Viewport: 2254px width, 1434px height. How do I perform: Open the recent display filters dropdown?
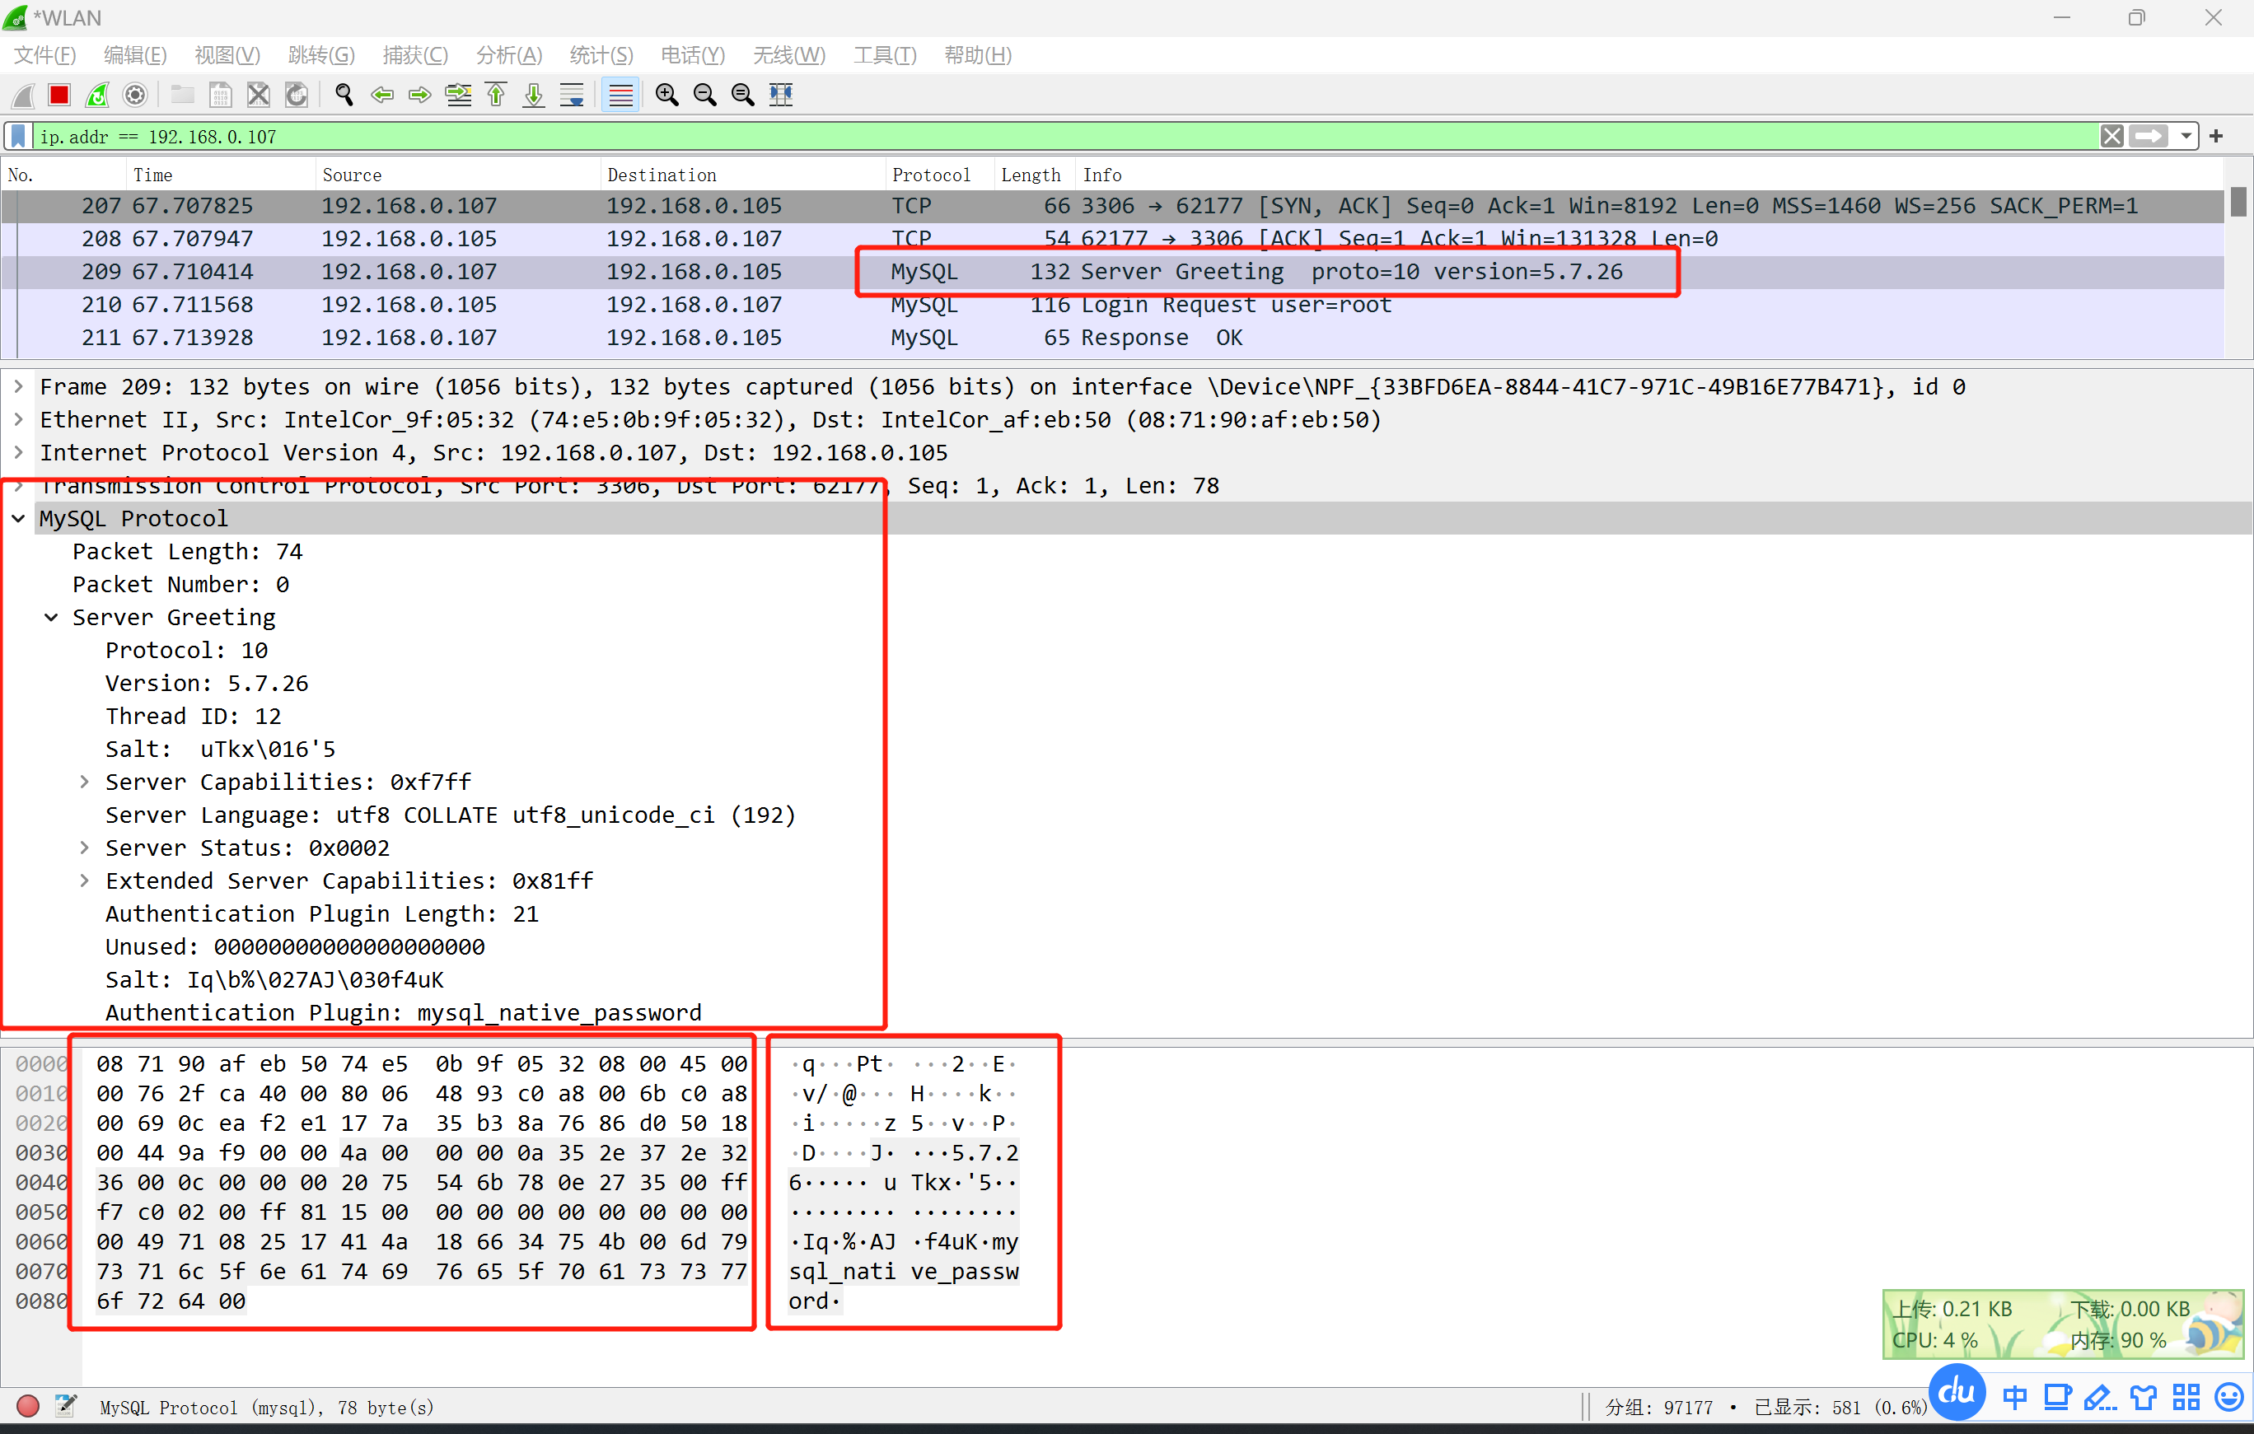coord(2186,137)
